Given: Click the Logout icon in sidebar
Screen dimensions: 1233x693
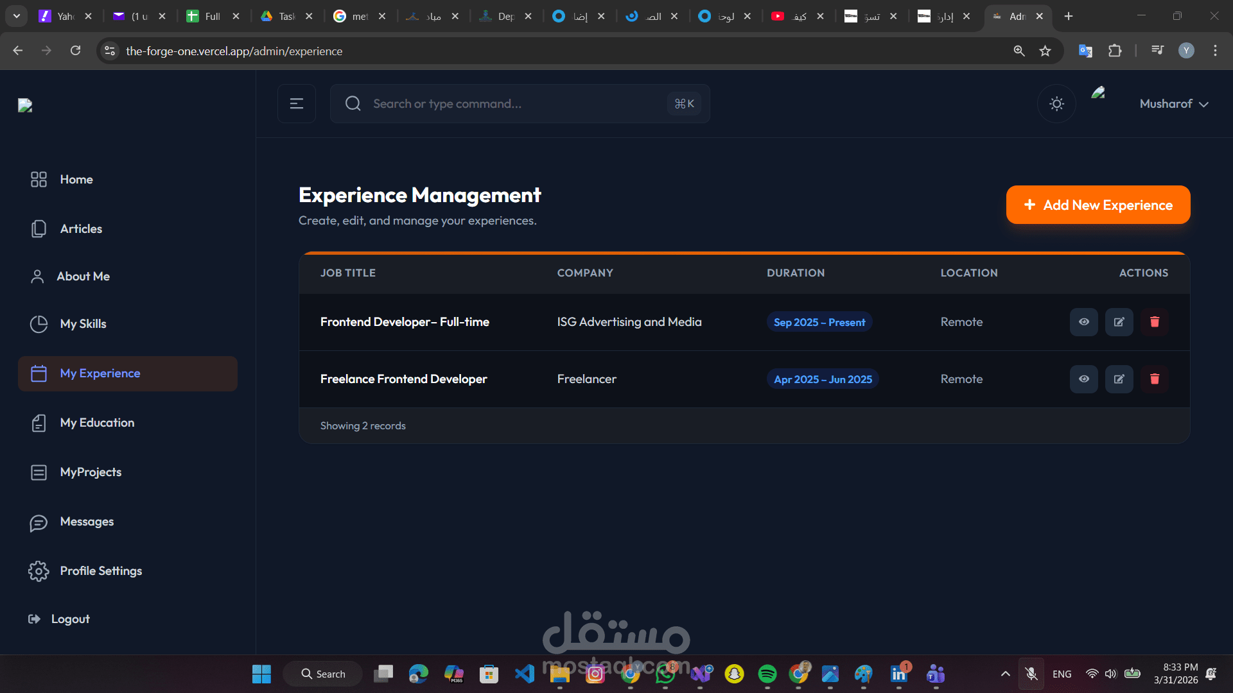Looking at the screenshot, I should point(34,619).
